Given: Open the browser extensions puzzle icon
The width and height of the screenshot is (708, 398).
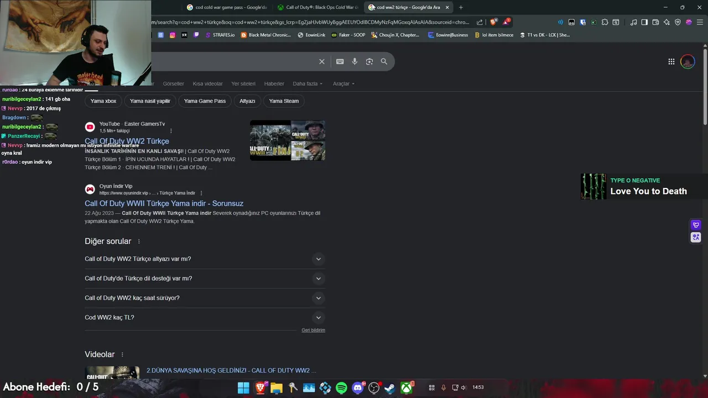Looking at the screenshot, I should tap(605, 22).
